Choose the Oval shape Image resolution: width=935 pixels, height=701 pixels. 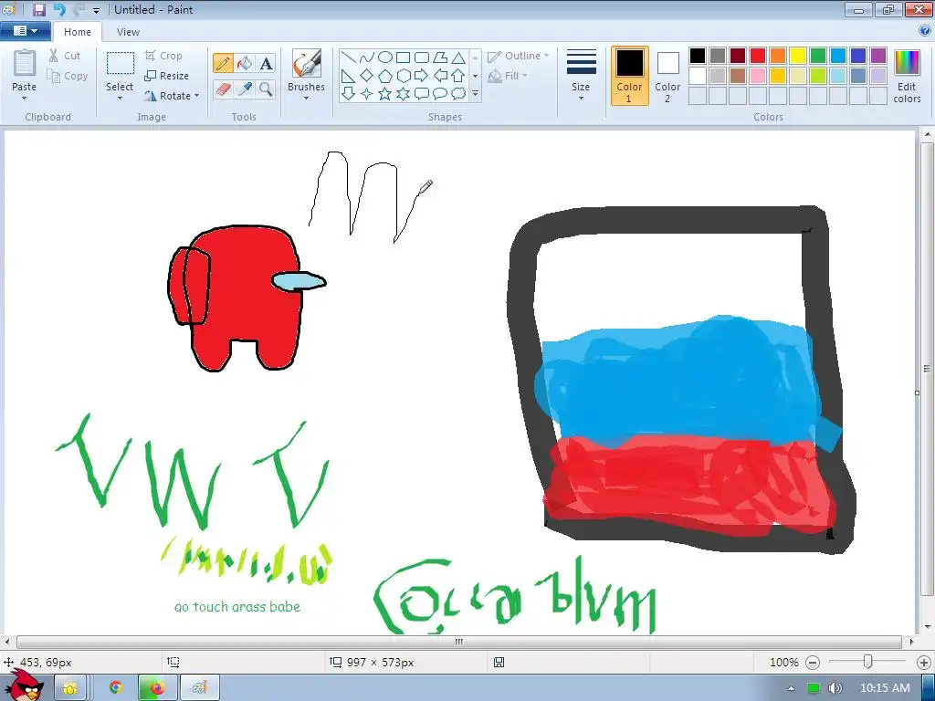(x=385, y=58)
